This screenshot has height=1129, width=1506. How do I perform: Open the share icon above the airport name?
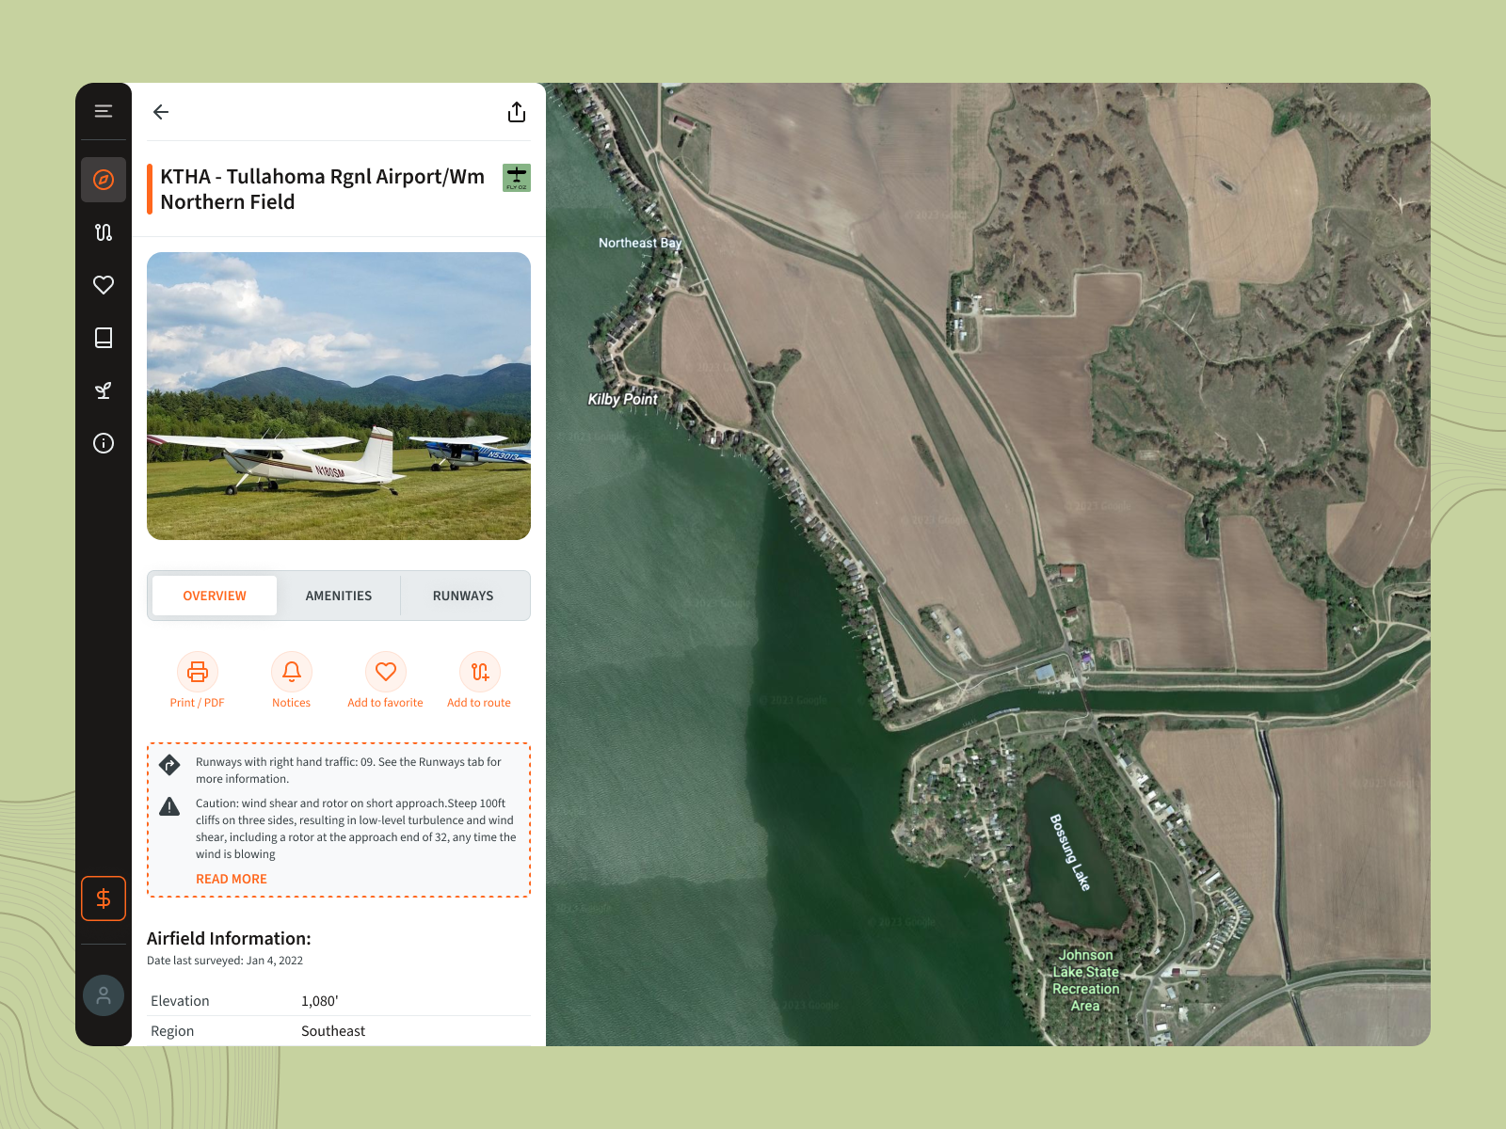[516, 111]
